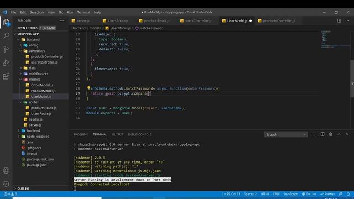Open the Manage gear icon

6,184
